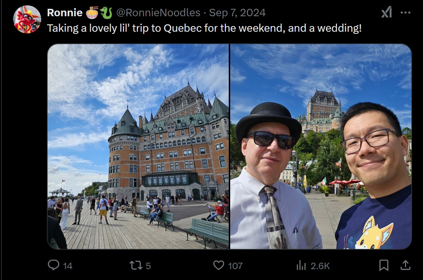Viewport: 423px width, 280px height.
Task: Open the selfie photo with bowler hat
Action: click(321, 147)
